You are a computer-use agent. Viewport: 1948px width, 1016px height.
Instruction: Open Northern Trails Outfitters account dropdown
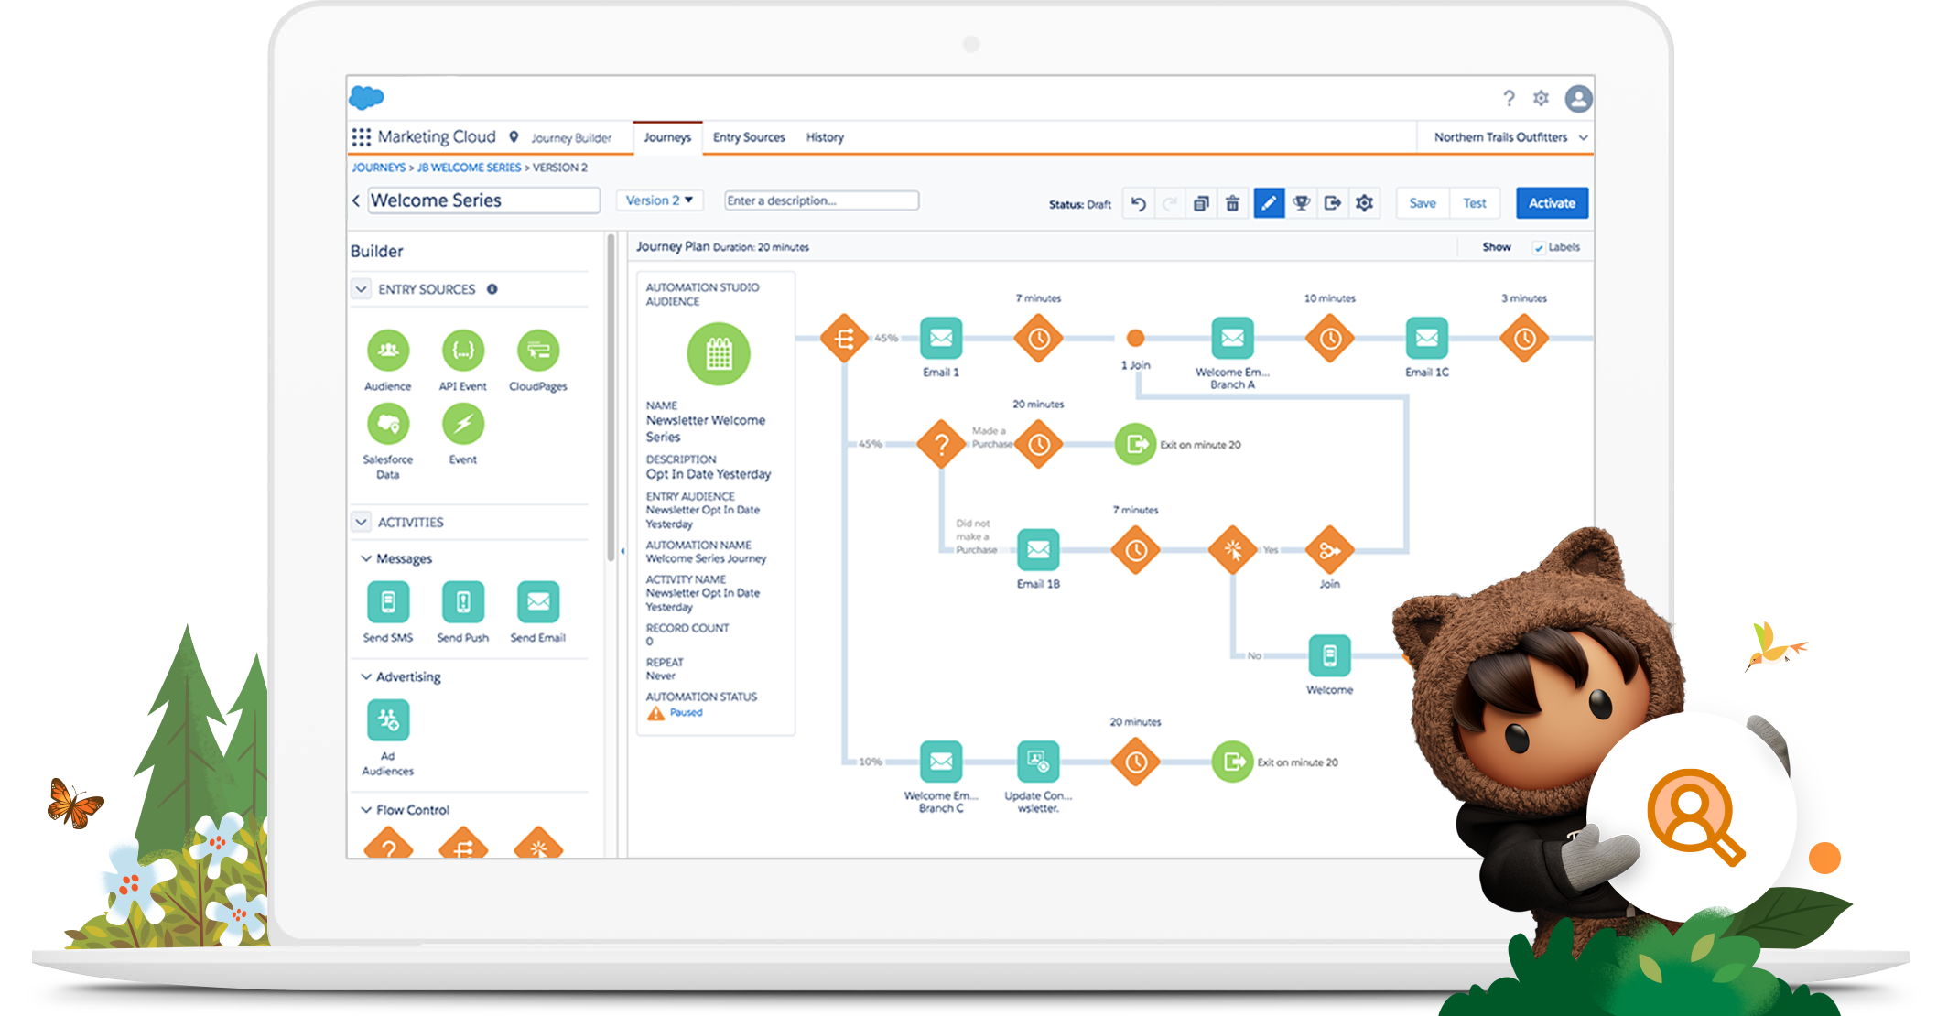[x=1510, y=137]
